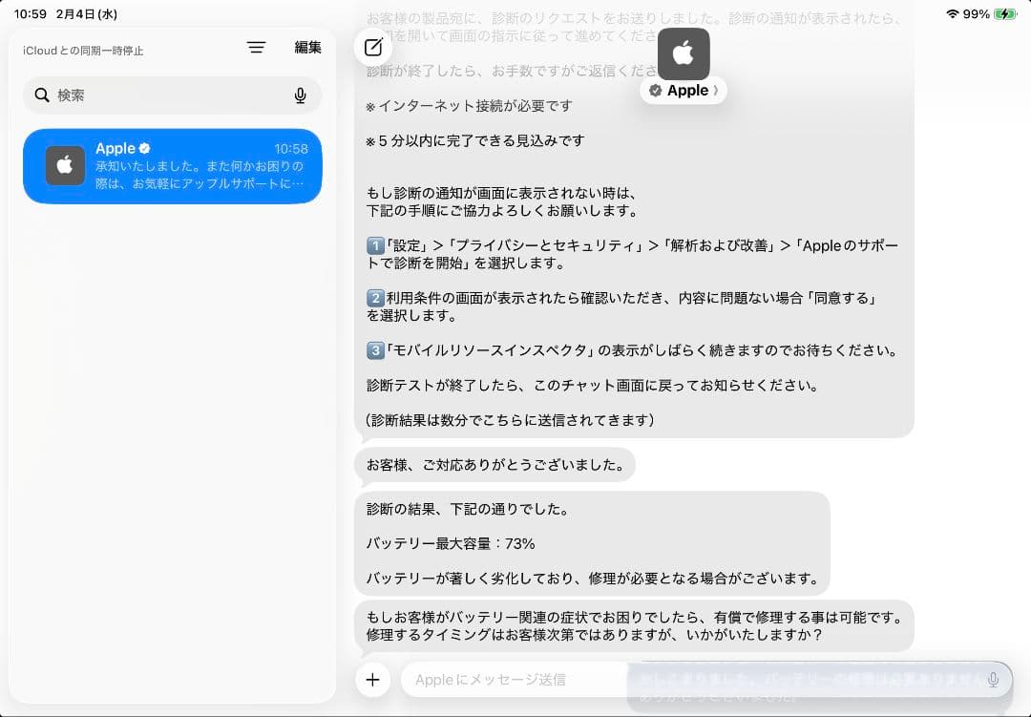This screenshot has width=1031, height=717.
Task: Tap the plus icon beside the message field
Action: coord(372,680)
